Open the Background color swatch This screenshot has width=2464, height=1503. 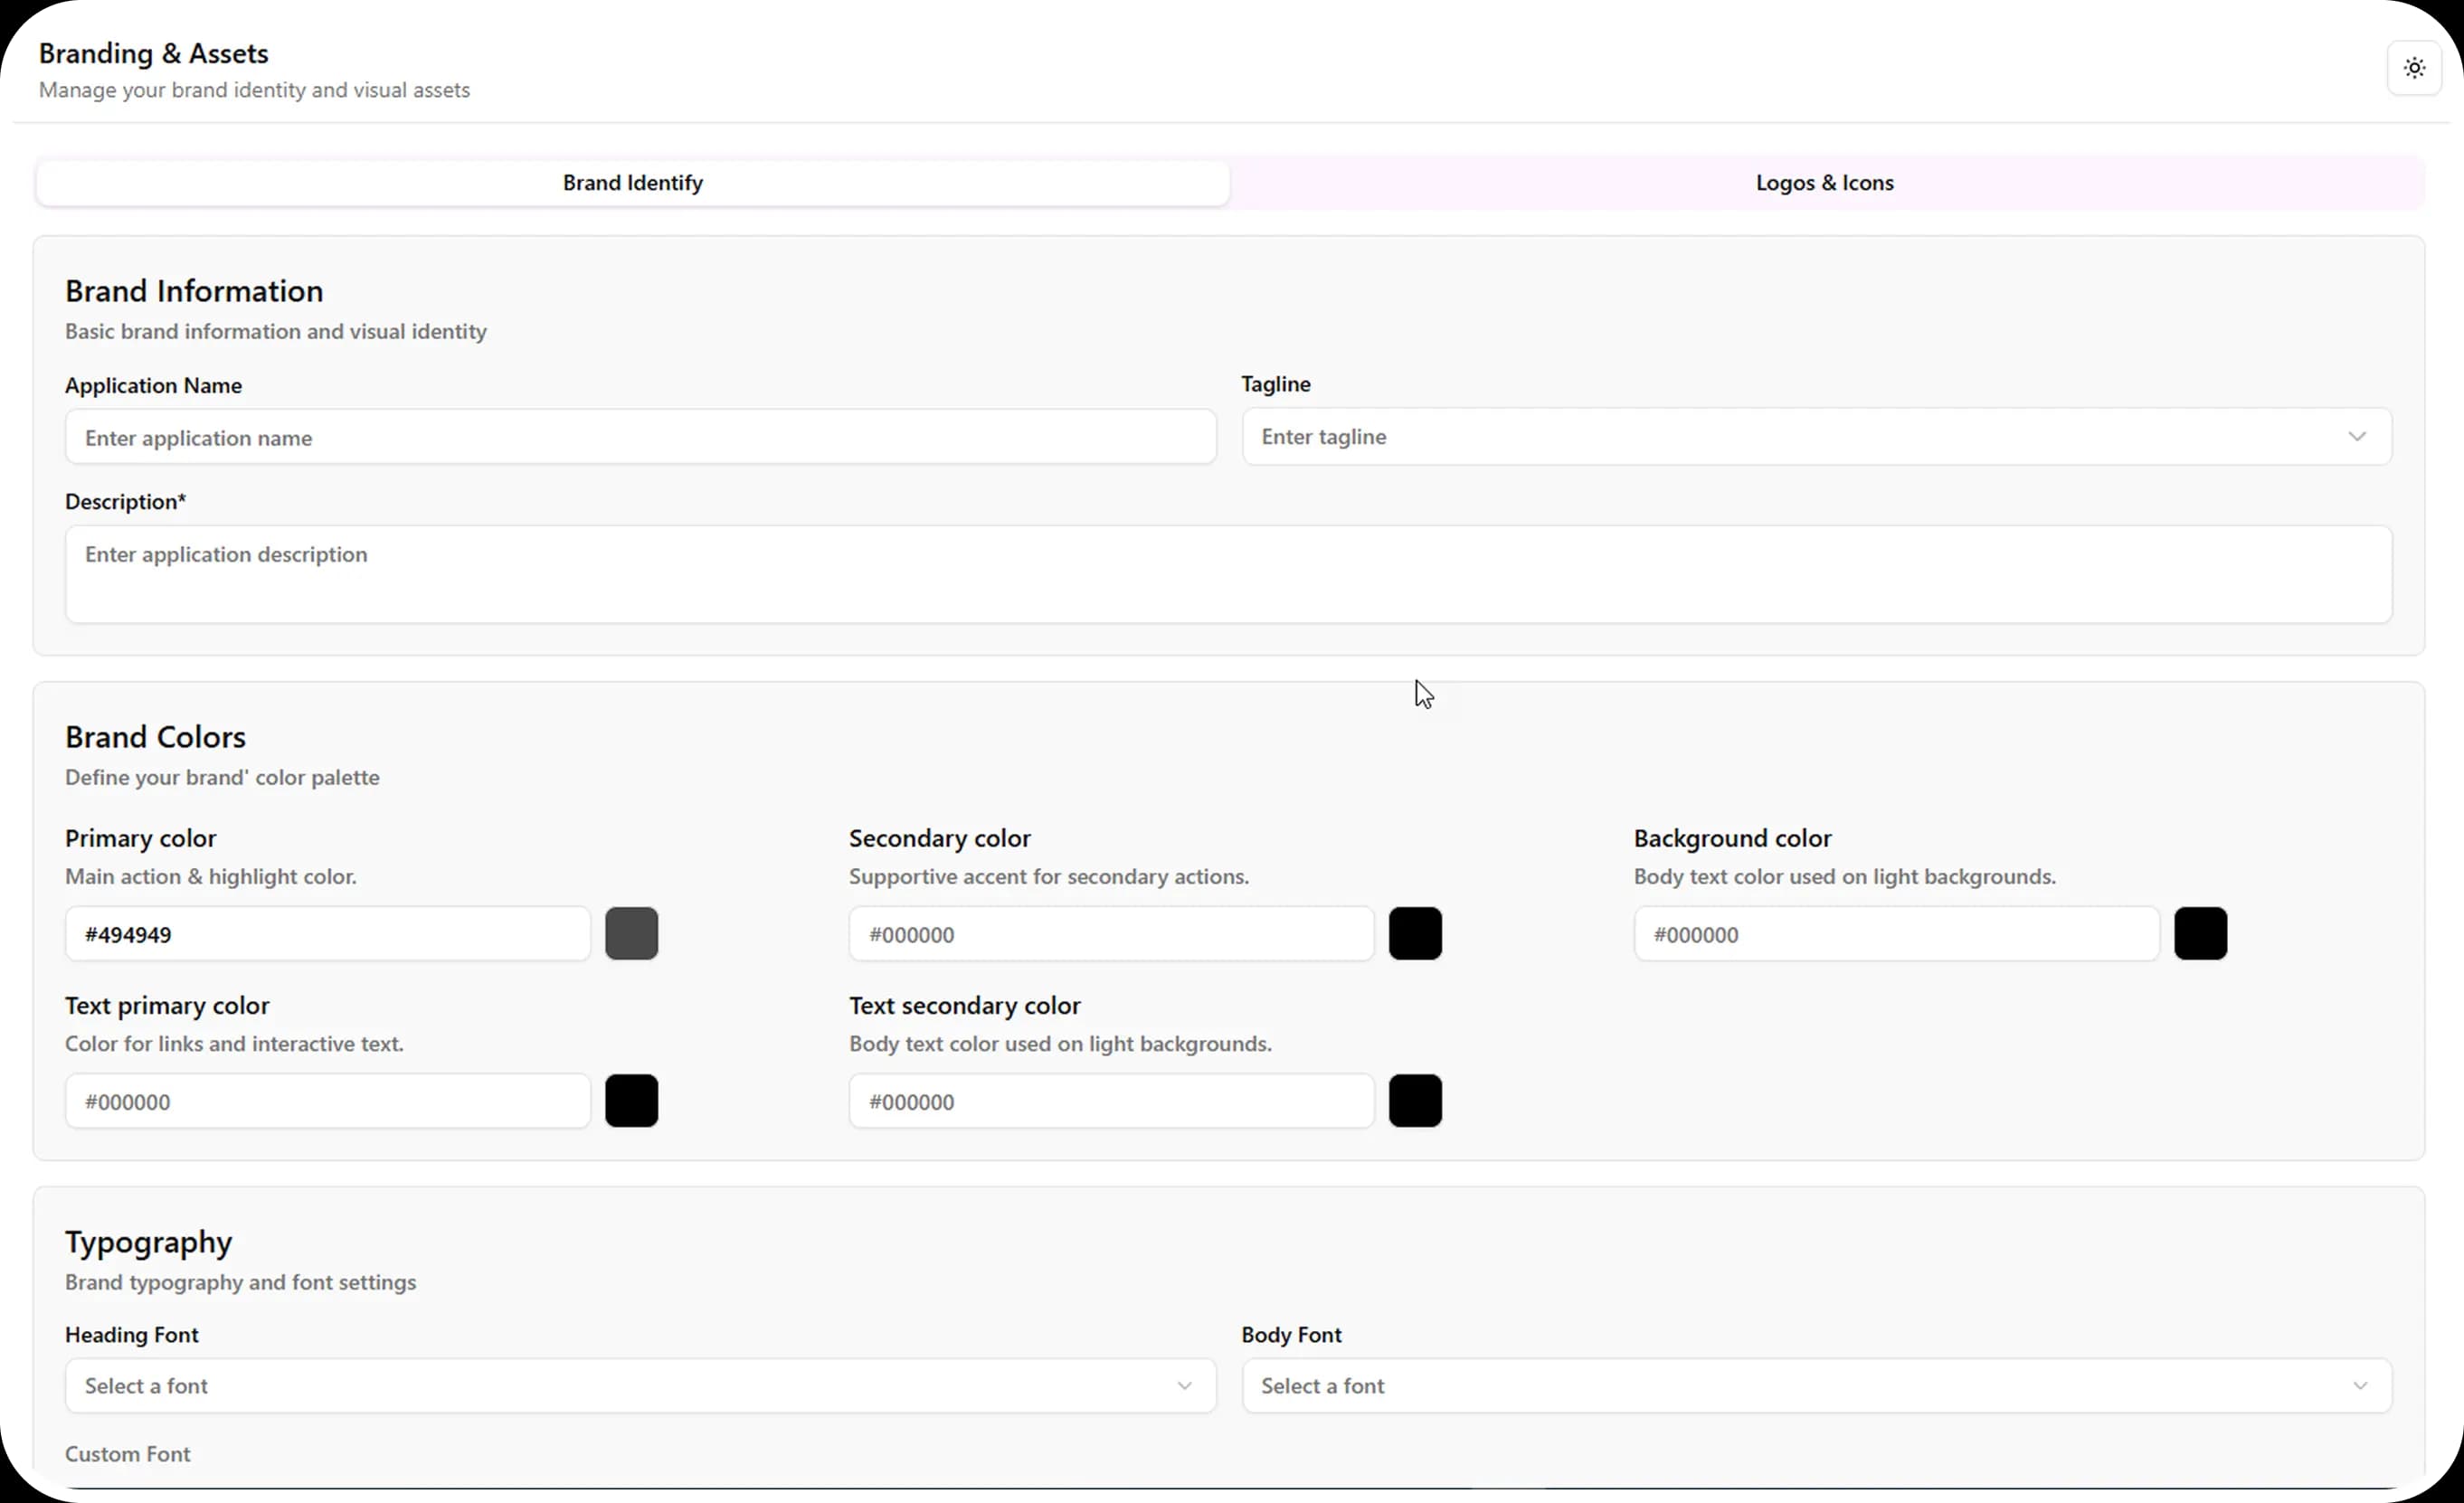click(x=2200, y=934)
